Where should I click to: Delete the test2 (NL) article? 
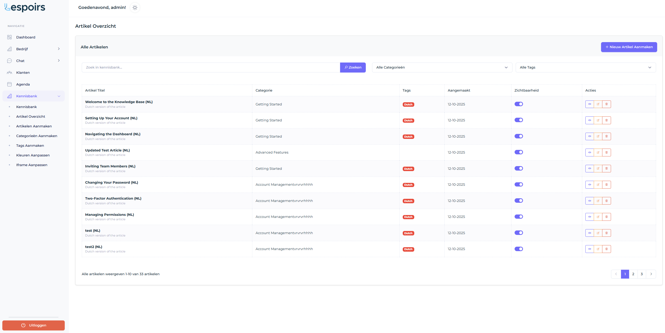[606, 249]
